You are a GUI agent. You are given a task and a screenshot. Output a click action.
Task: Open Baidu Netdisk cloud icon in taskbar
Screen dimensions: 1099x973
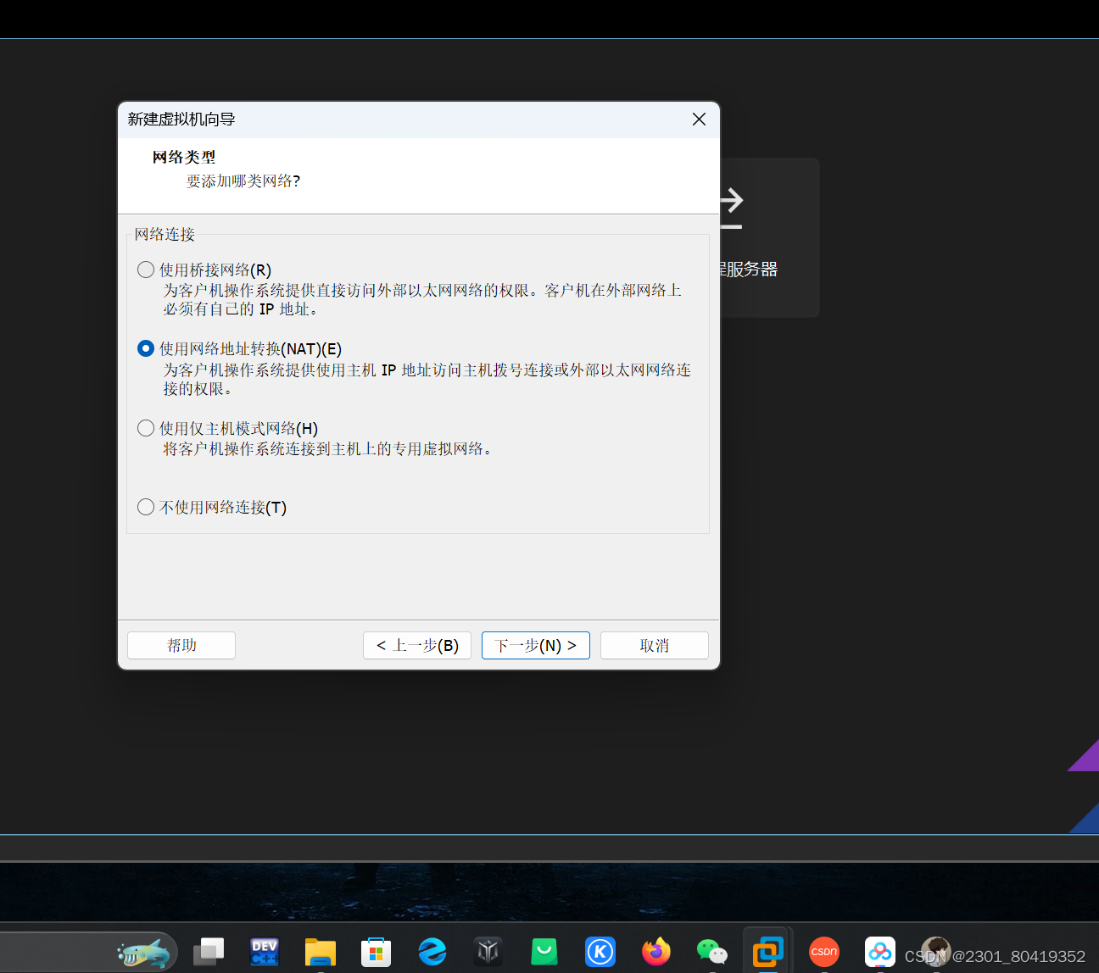pyautogui.click(x=880, y=952)
